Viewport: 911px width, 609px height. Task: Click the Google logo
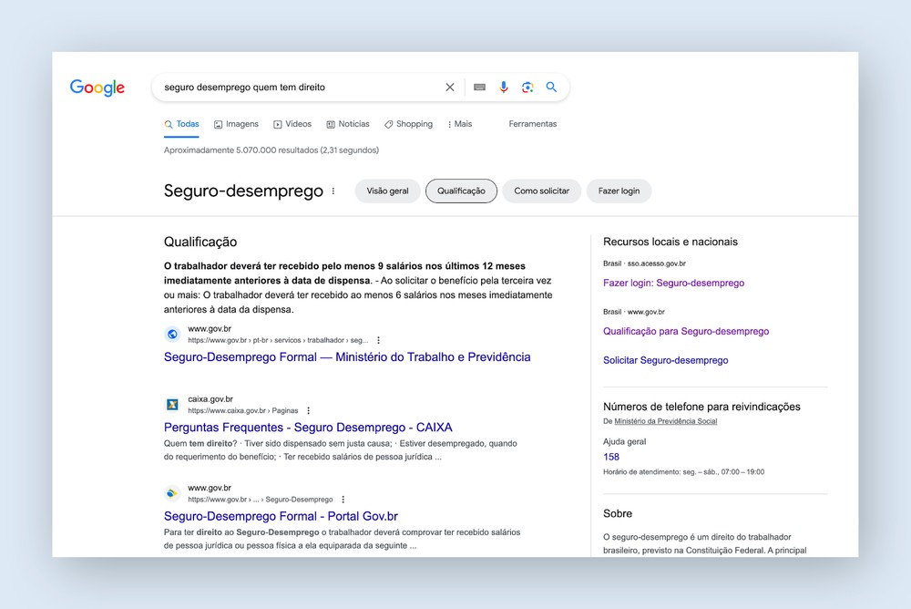click(97, 88)
